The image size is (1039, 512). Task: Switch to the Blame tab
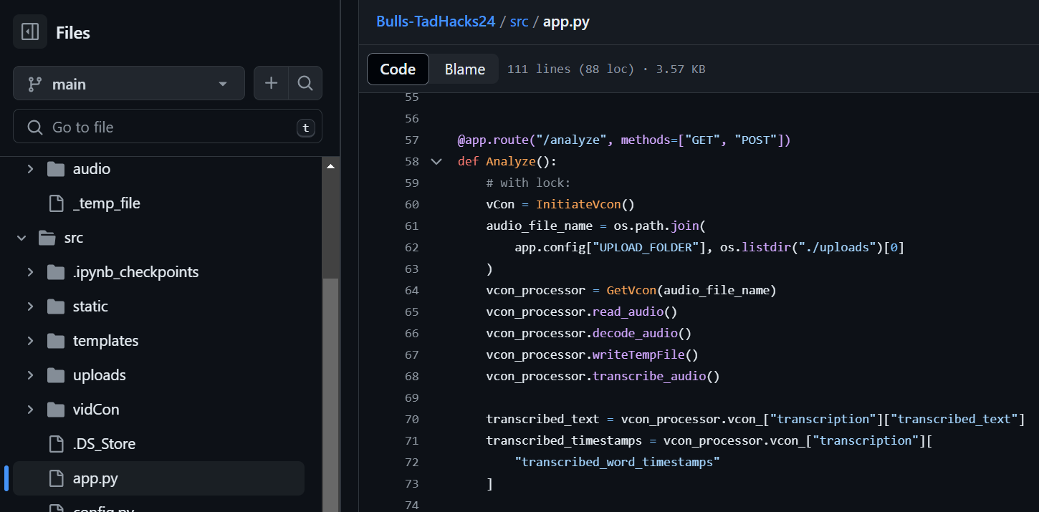(464, 69)
